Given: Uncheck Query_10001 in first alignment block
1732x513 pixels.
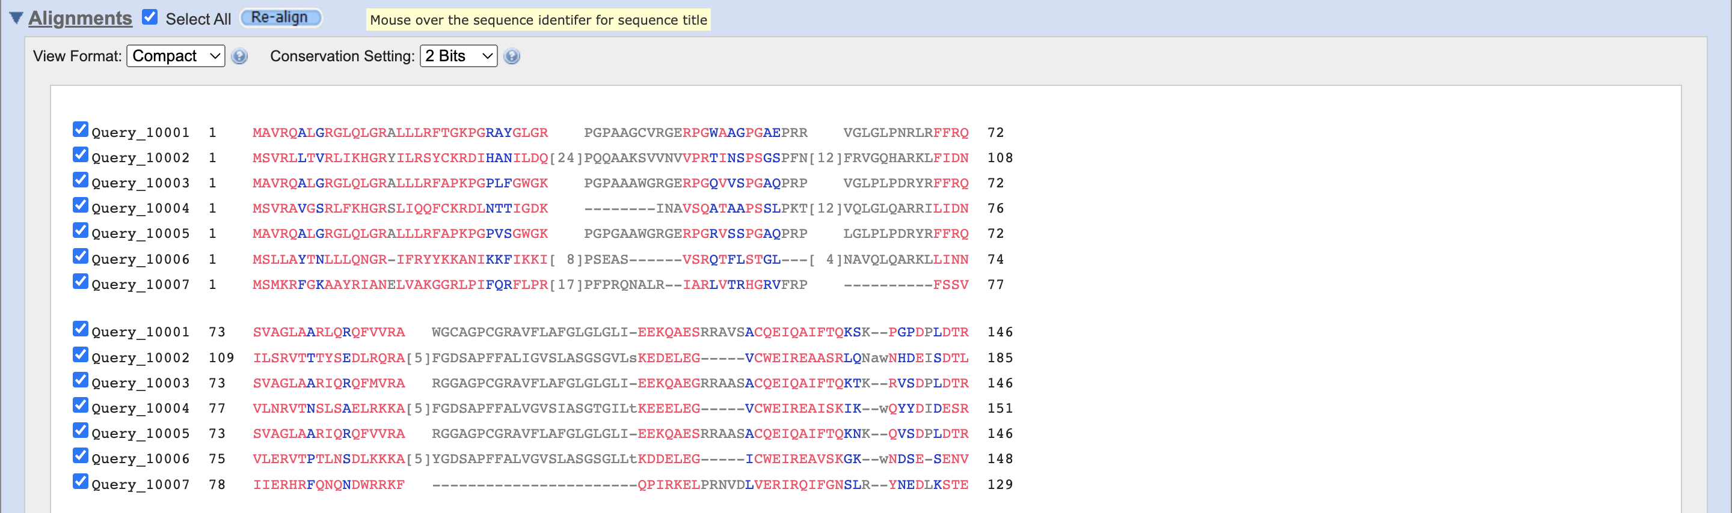Looking at the screenshot, I should (81, 129).
